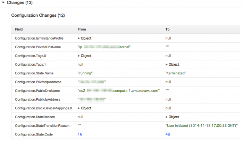This screenshot has width=243, height=141.
Task: Click the "running" state value
Action: [85, 73]
